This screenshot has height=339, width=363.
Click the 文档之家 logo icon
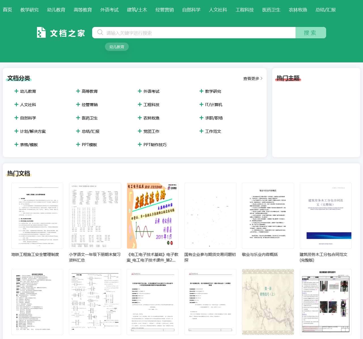pyautogui.click(x=41, y=33)
